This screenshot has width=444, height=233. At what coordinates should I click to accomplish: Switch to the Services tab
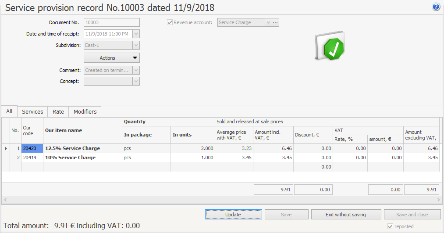(32, 111)
